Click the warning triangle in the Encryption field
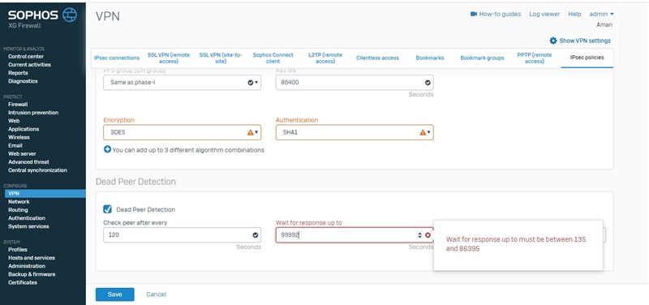Viewport: 649px width, 305px height. (250, 132)
